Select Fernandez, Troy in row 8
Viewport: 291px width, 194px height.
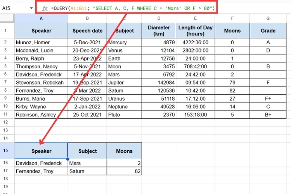[41, 90]
